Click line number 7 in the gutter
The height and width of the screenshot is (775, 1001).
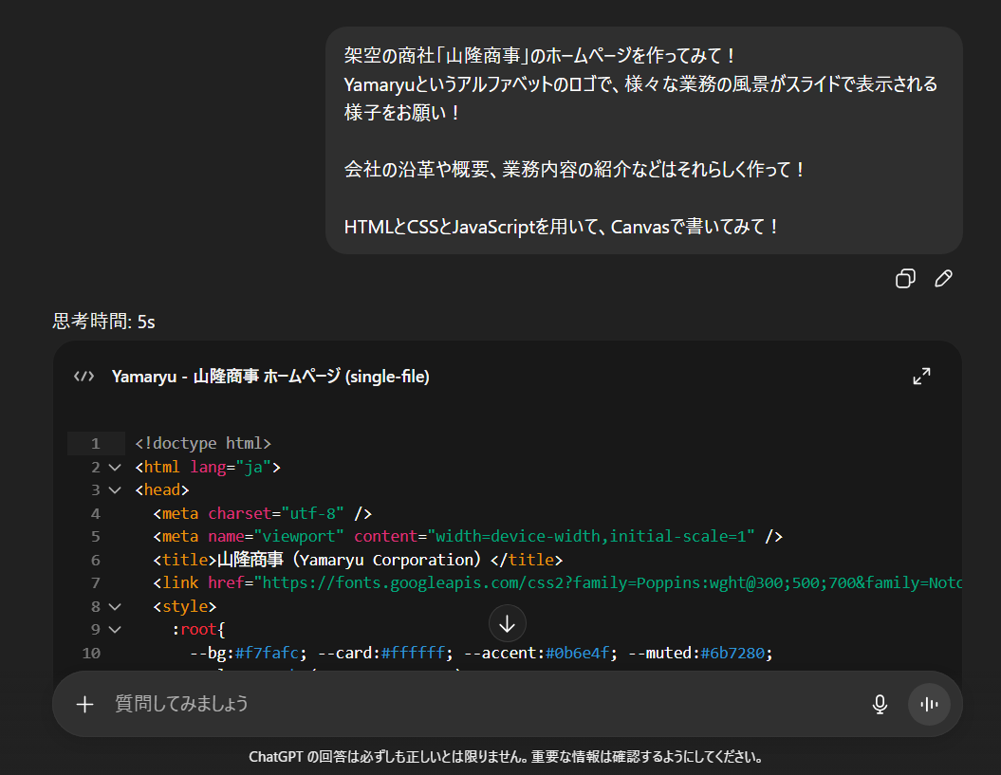(95, 582)
